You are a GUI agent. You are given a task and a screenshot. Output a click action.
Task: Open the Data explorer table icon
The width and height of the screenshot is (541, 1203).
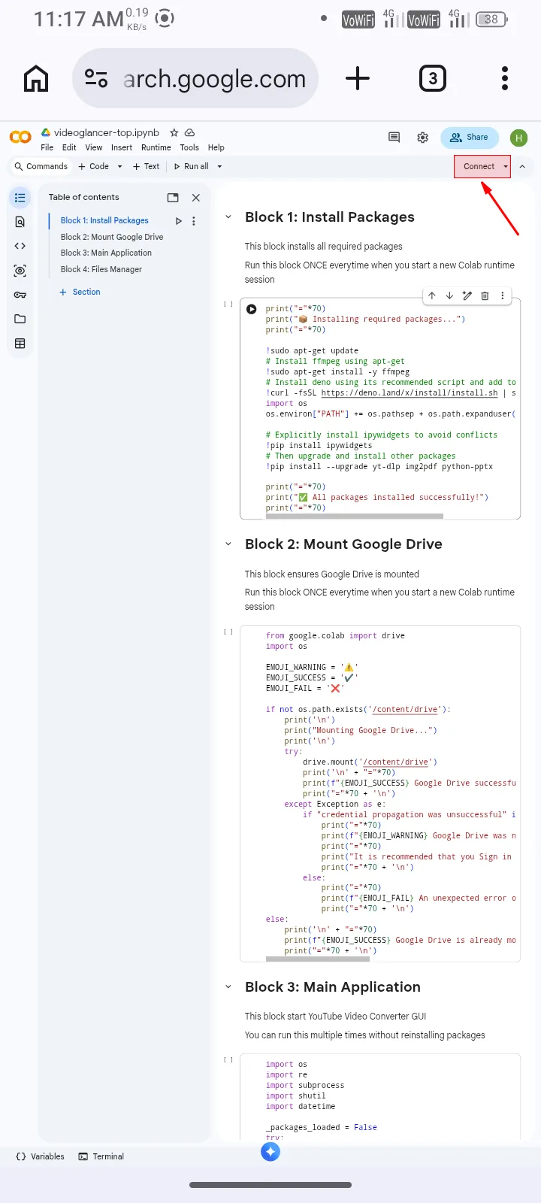20,344
